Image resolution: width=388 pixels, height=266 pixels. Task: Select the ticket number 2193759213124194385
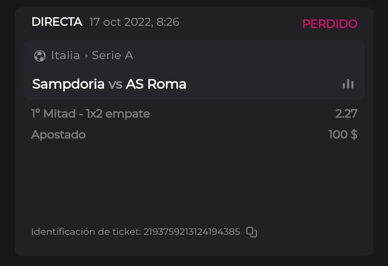192,232
